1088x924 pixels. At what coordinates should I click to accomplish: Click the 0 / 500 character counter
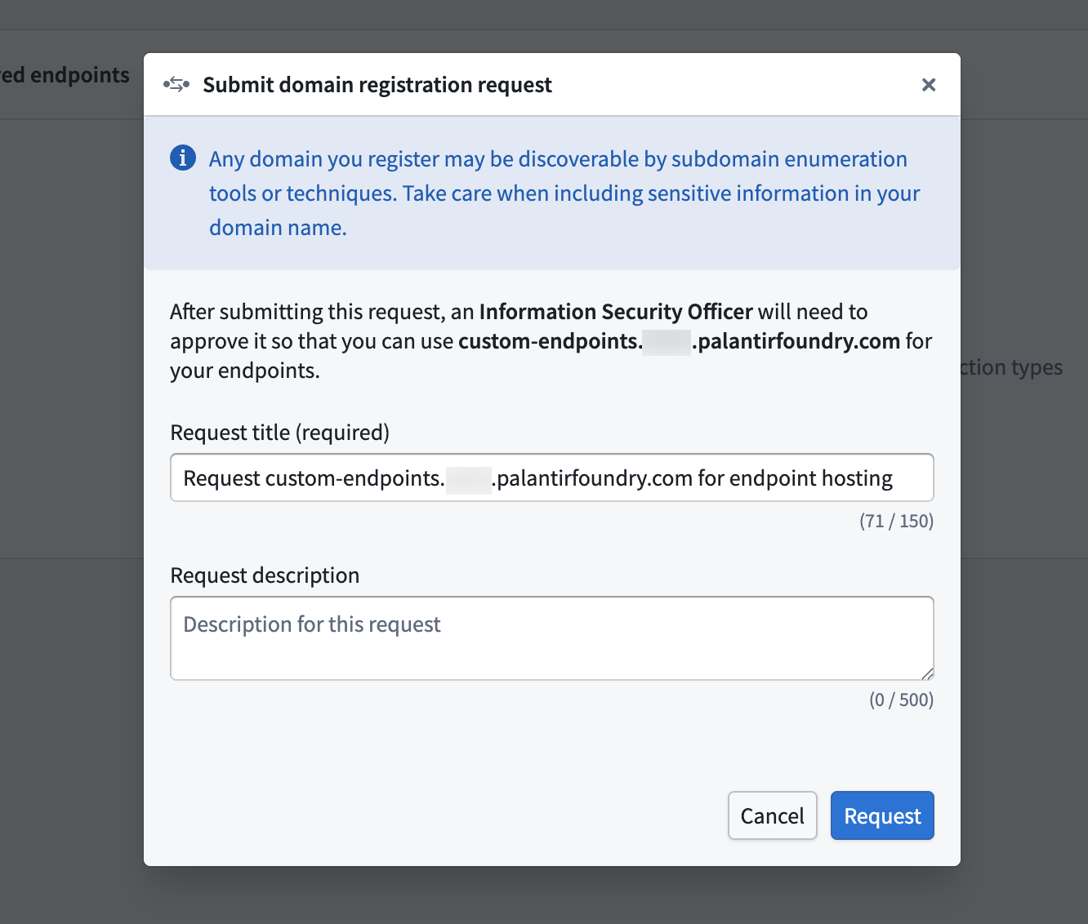pos(901,700)
